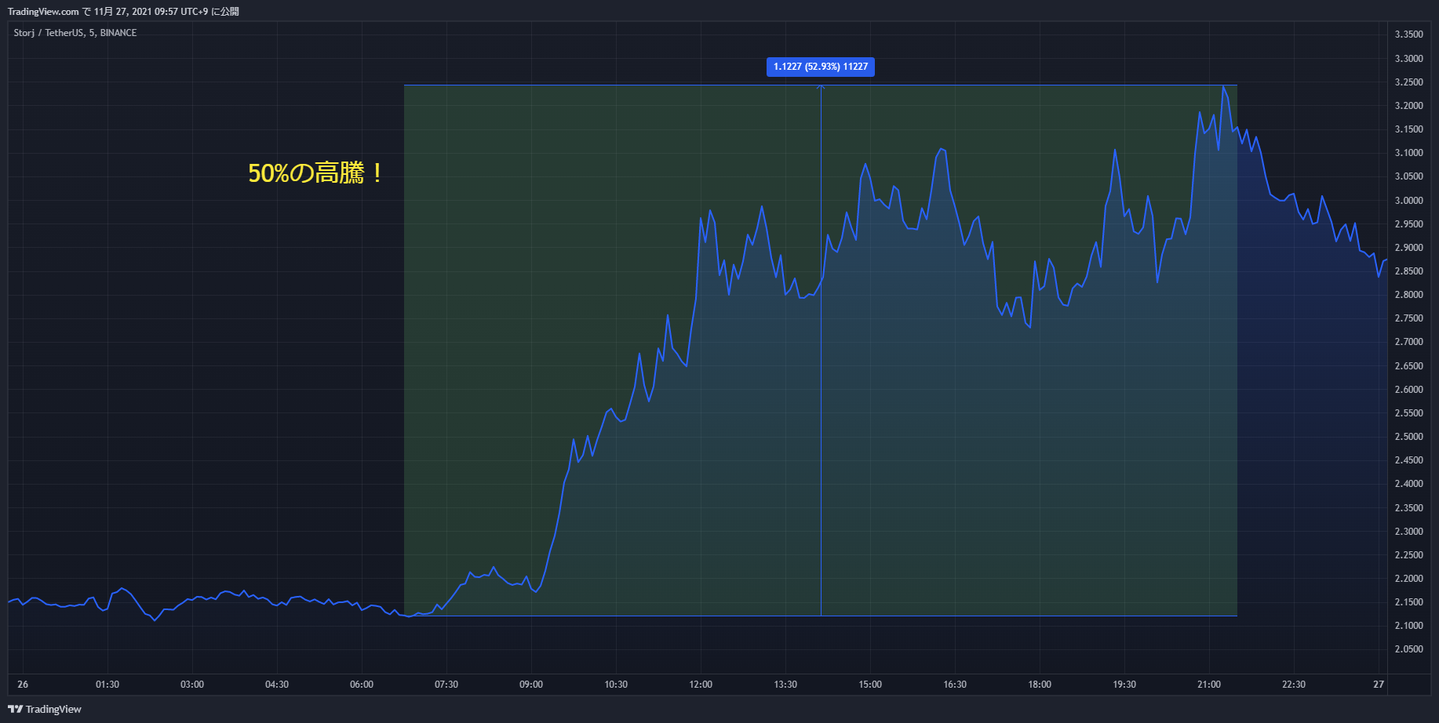Click the 2.5000 price axis label
Image resolution: width=1439 pixels, height=723 pixels.
(x=1408, y=437)
